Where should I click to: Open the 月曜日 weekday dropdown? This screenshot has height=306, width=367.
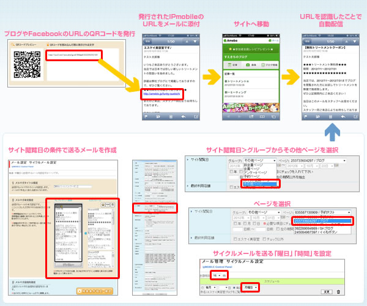tap(250, 287)
